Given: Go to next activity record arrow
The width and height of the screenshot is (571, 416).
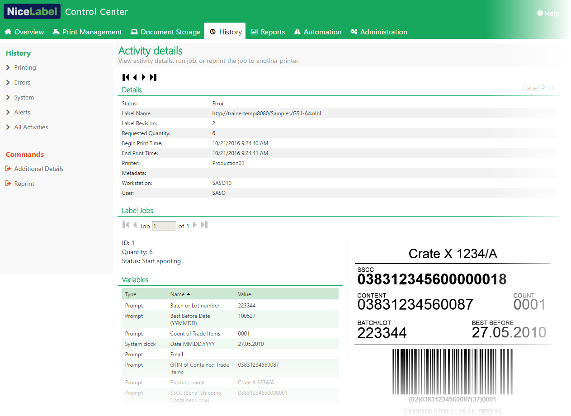Looking at the screenshot, I should [x=144, y=77].
